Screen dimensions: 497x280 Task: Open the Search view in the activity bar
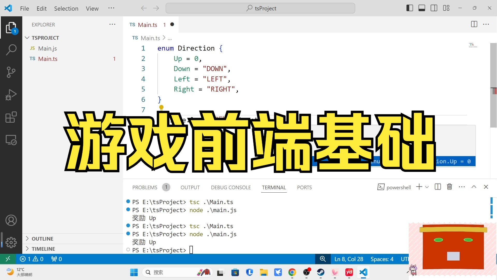tap(11, 50)
